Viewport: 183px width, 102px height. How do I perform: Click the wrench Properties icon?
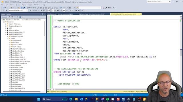pyautogui.click(x=106, y=8)
